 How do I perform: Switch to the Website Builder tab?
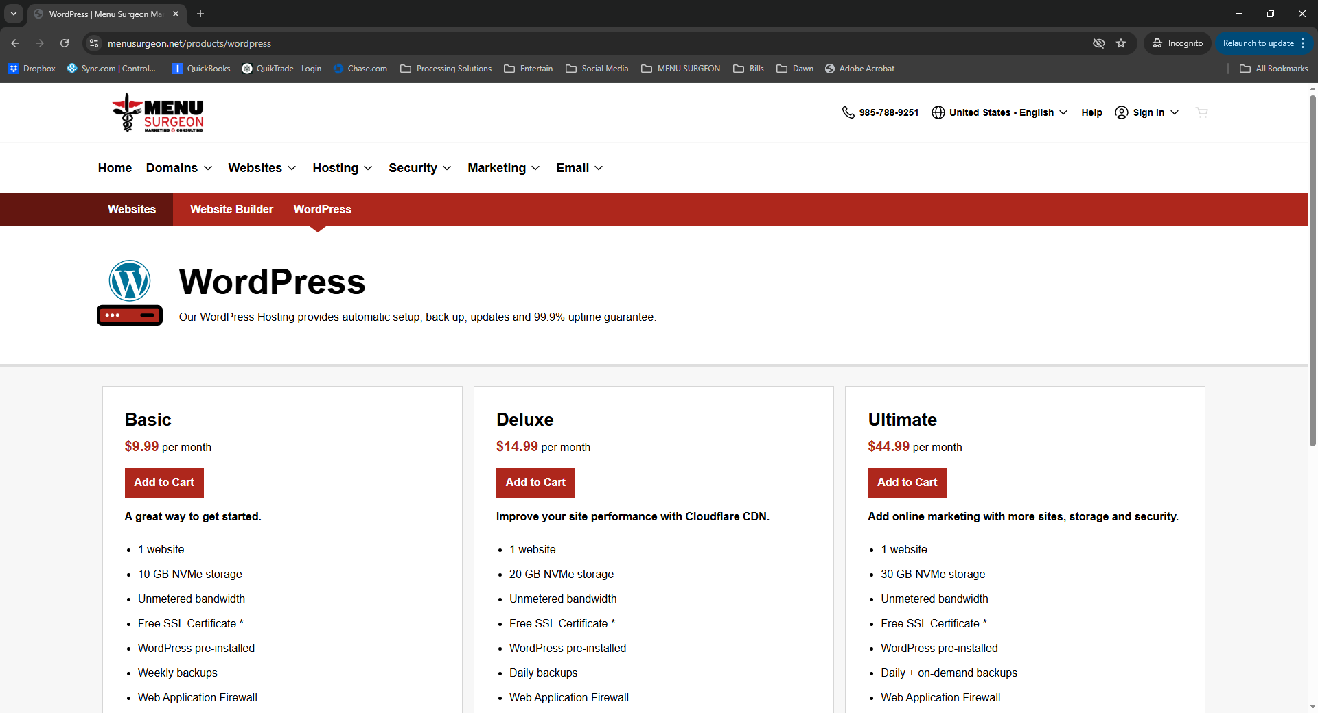tap(231, 210)
